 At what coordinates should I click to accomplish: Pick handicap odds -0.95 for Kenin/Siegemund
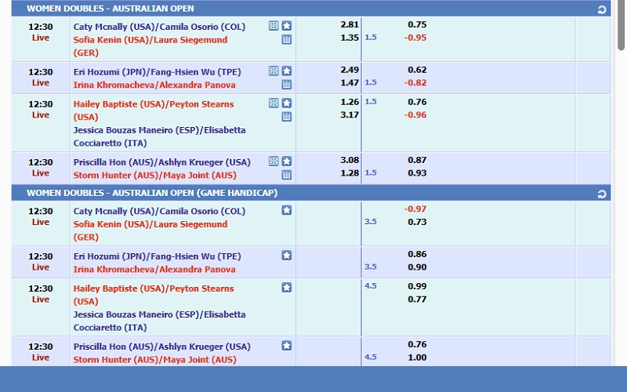coord(415,37)
